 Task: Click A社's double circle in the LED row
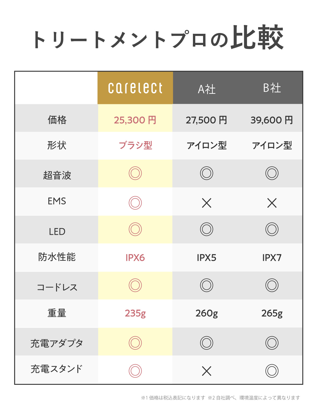coord(207,229)
